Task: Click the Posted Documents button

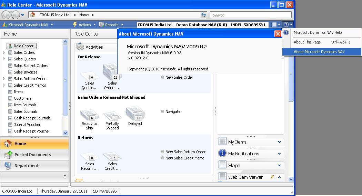Action: [34, 155]
